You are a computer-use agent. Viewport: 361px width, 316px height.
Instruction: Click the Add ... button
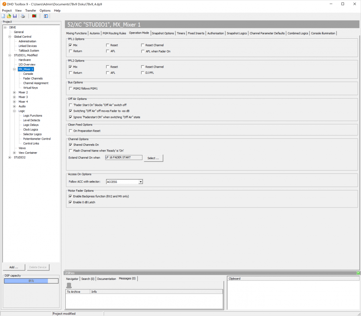click(14, 267)
